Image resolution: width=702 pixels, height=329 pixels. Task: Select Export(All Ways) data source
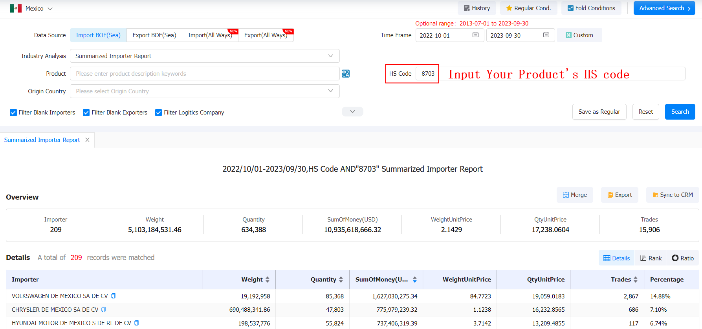(266, 35)
